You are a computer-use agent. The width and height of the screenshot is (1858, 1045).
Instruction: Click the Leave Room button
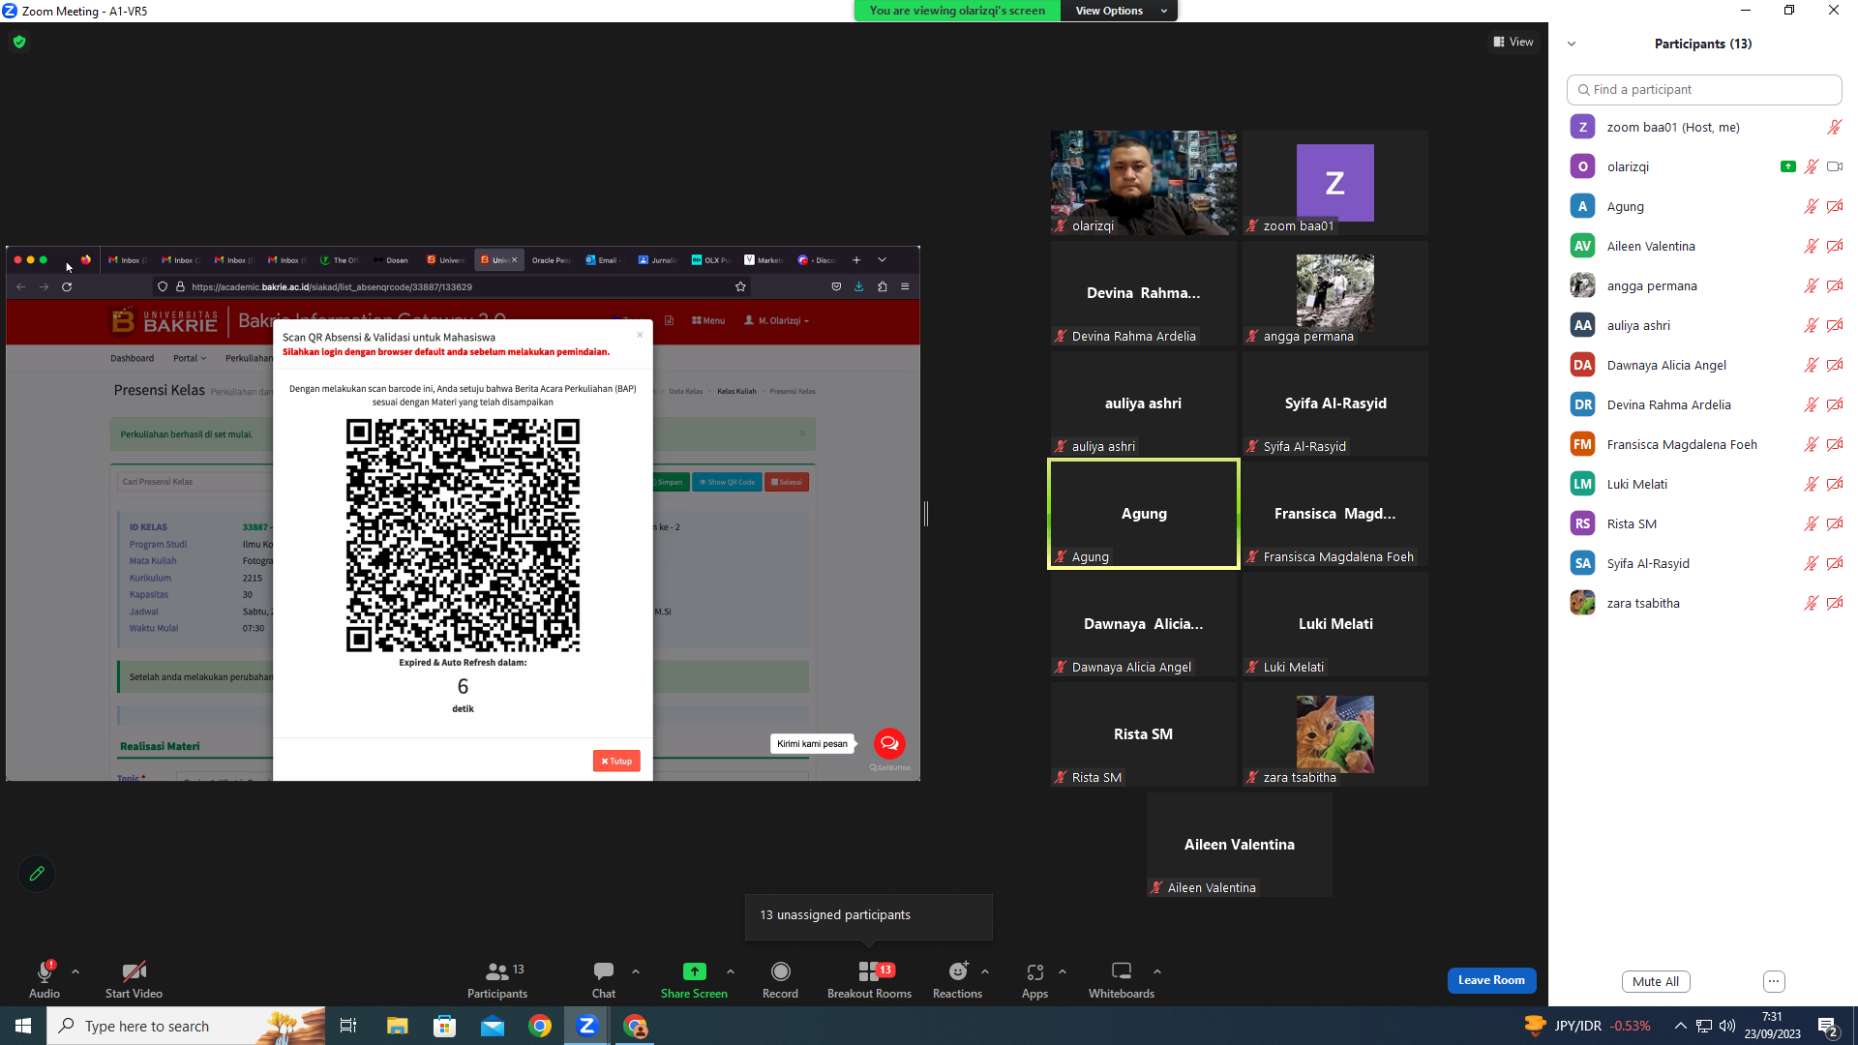1491,980
